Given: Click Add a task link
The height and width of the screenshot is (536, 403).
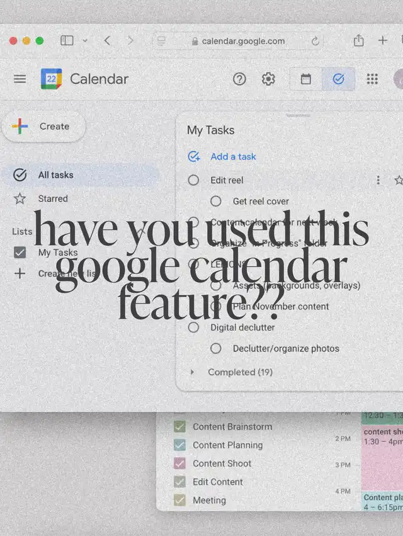Looking at the screenshot, I should [x=233, y=157].
